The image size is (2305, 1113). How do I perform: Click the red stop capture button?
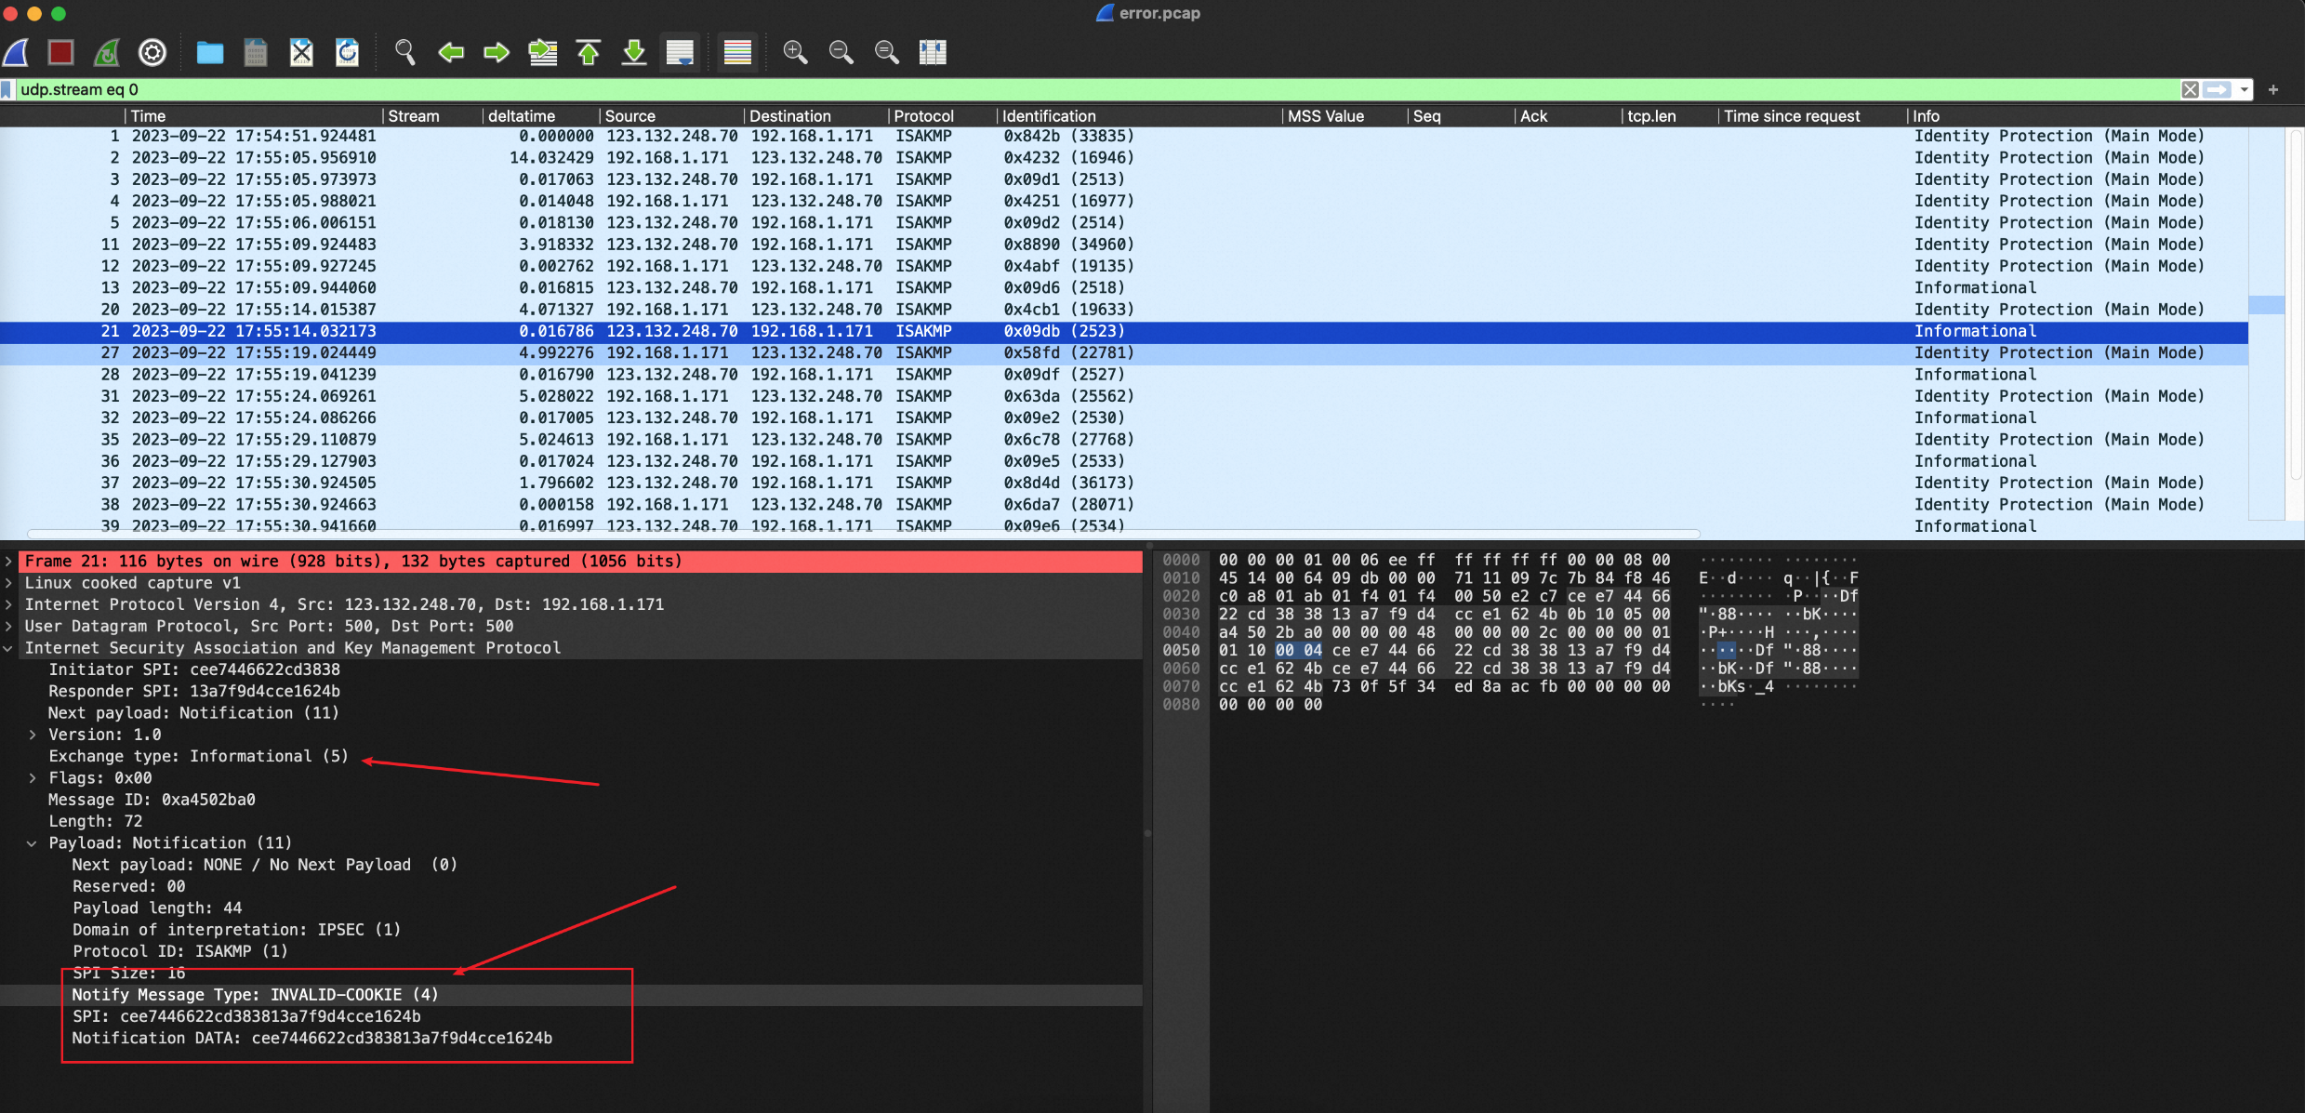(x=61, y=52)
